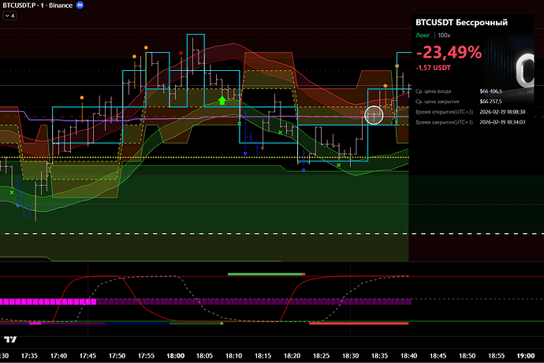Select the BTCUSDT Бессрочный card title
Image resolution: width=544 pixels, height=363 pixels.
click(461, 23)
